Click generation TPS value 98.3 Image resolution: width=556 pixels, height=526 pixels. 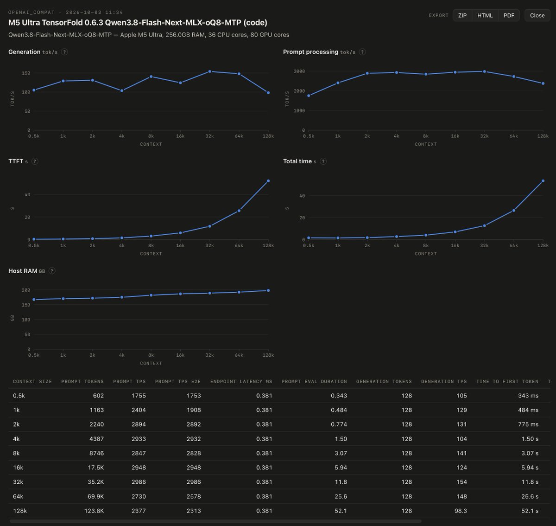(460, 511)
